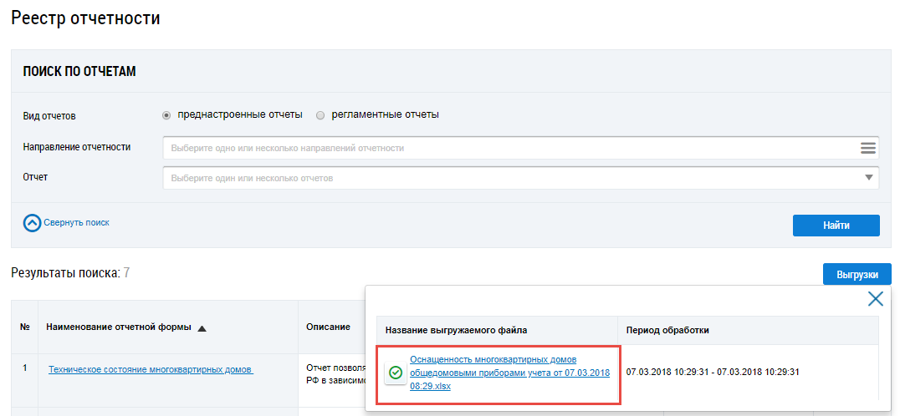The image size is (900, 416).
Task: Open list icon in Направление отчетности field
Action: tap(867, 148)
